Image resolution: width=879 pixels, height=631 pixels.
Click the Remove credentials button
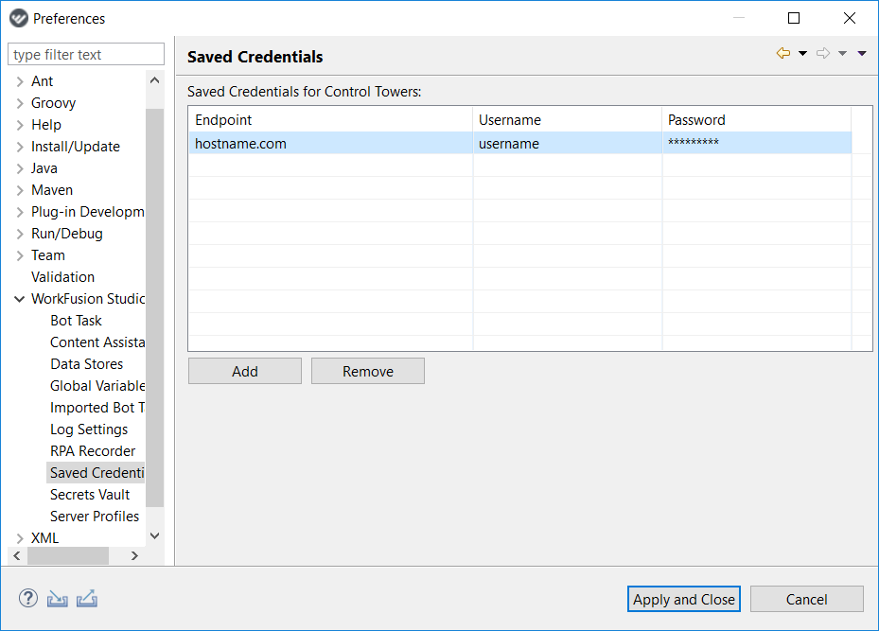[x=368, y=371]
